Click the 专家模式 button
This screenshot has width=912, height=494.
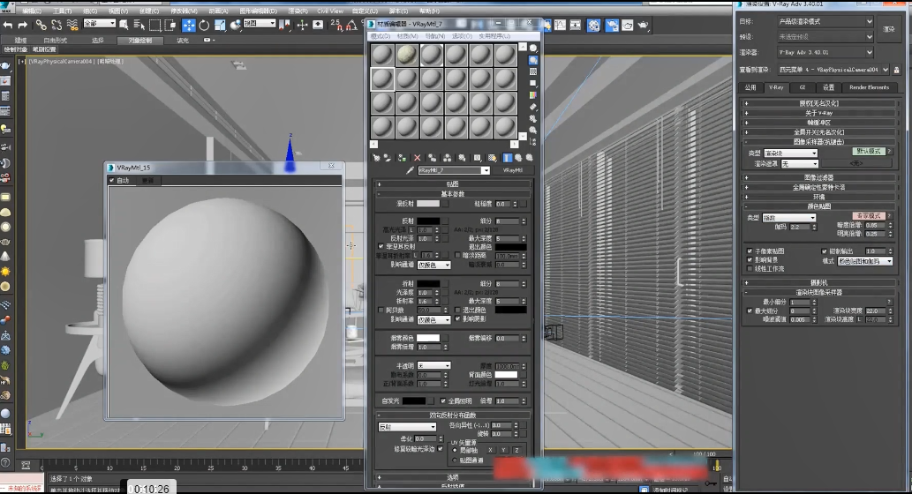click(x=869, y=215)
